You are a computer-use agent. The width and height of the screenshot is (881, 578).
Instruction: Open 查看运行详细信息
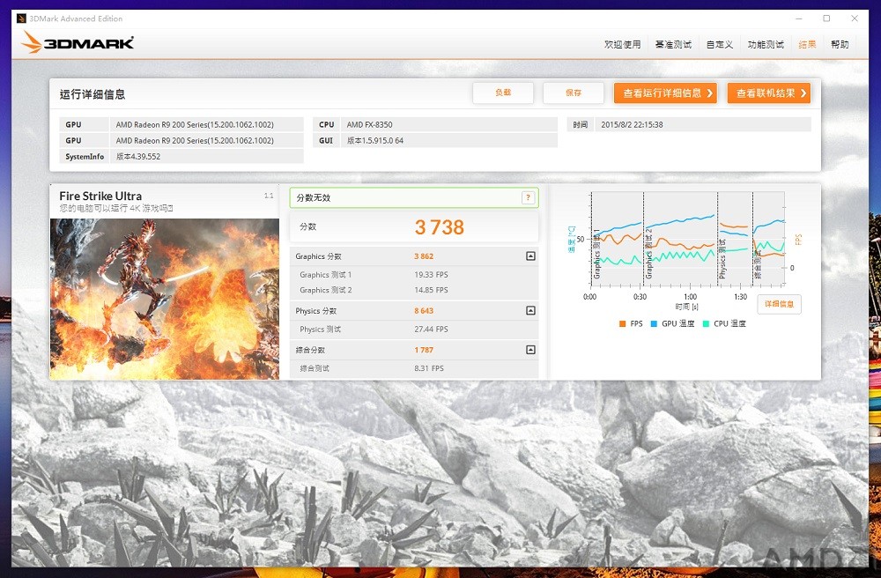(665, 93)
